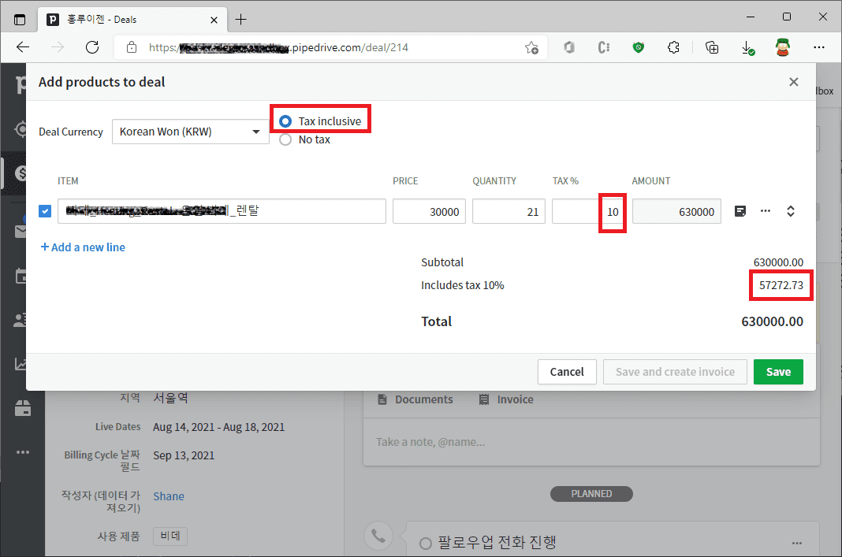The image size is (842, 557).
Task: Click the Cancel button
Action: 567,372
